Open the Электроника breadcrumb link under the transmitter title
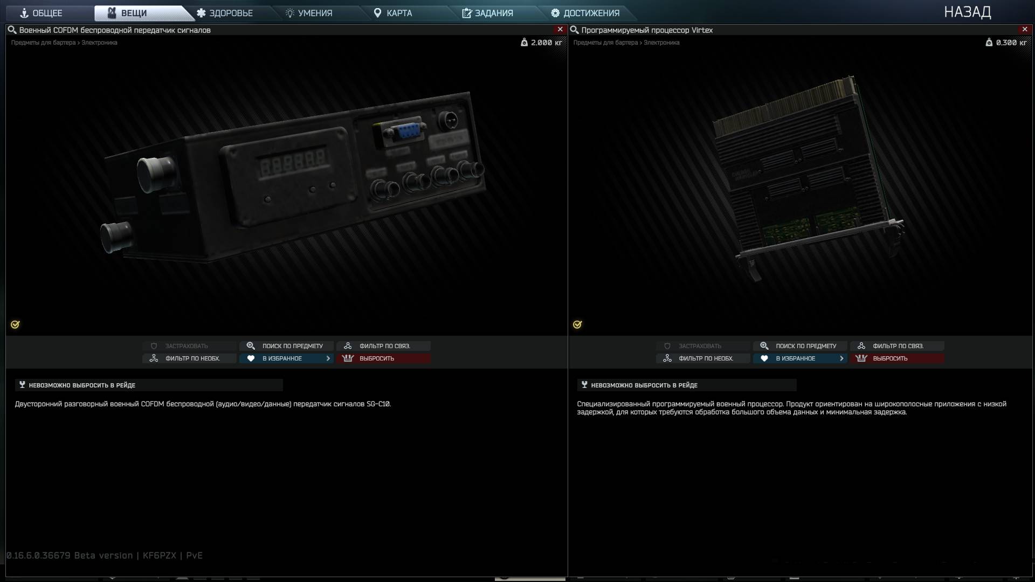The width and height of the screenshot is (1035, 582). tap(100, 43)
